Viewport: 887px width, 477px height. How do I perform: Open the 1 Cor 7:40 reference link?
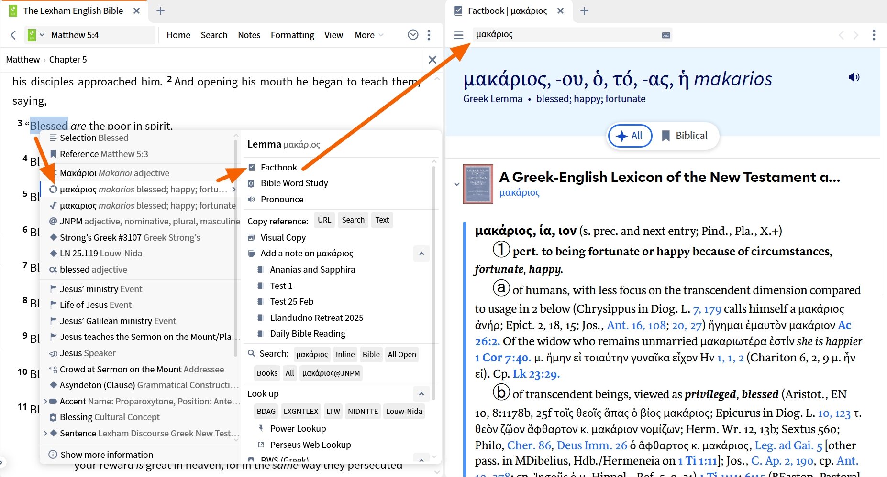click(x=503, y=358)
